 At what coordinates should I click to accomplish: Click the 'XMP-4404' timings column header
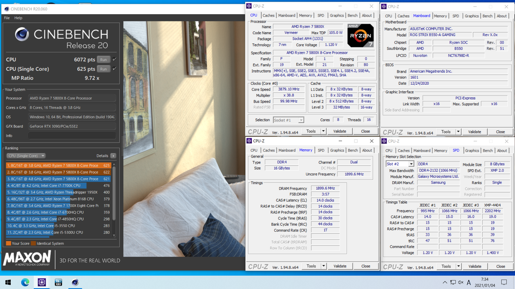pos(492,205)
